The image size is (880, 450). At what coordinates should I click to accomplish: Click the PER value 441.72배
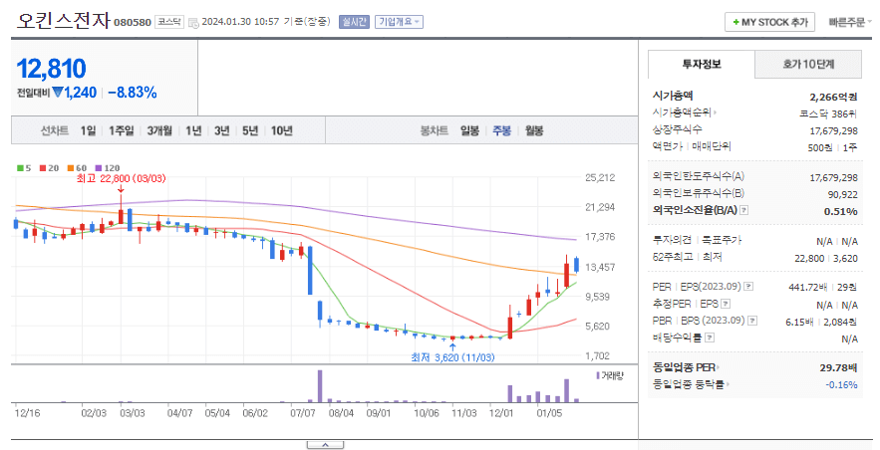[808, 288]
